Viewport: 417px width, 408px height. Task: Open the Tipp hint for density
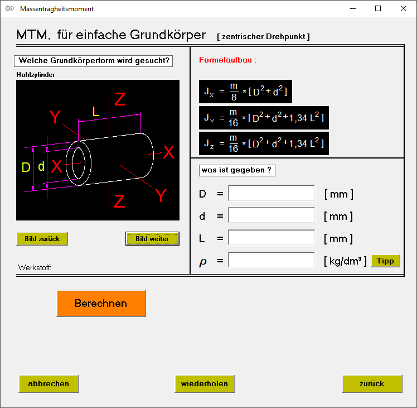385,261
